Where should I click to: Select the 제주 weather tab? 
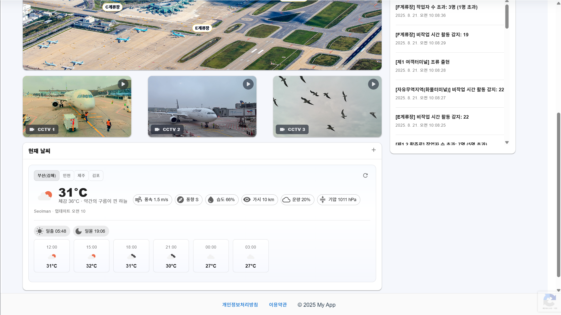point(81,176)
